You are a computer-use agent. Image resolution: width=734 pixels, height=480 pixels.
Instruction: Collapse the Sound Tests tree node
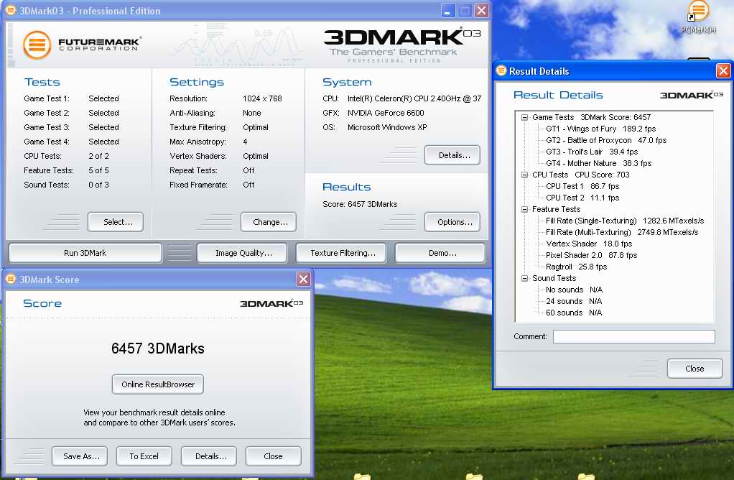pyautogui.click(x=525, y=278)
